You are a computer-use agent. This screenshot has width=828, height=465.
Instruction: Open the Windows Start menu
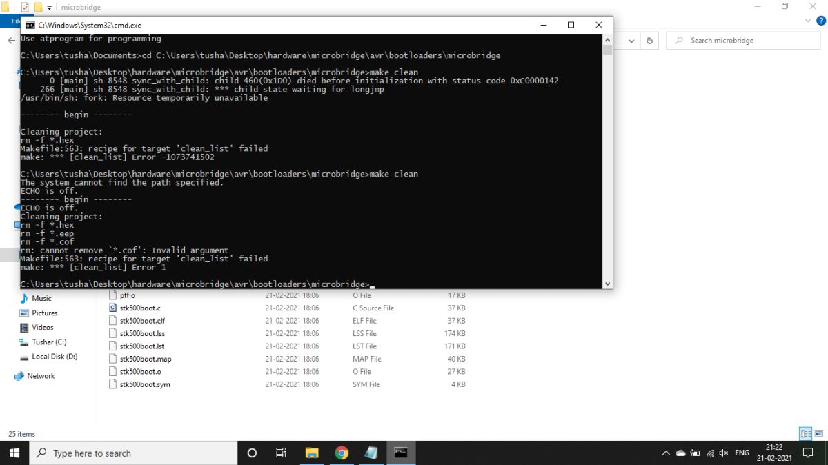pyautogui.click(x=14, y=453)
